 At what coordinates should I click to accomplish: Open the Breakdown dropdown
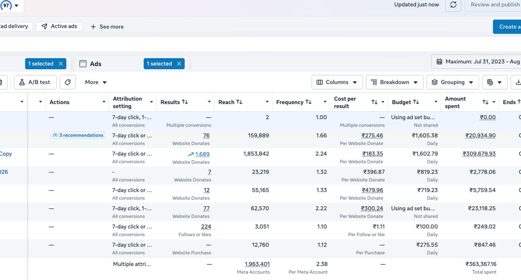pyautogui.click(x=395, y=82)
